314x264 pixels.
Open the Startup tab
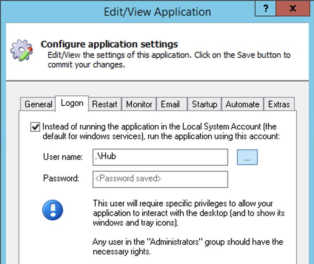204,104
